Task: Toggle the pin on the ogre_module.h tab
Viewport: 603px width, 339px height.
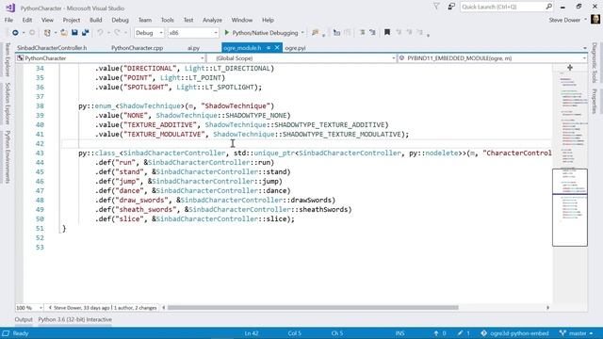Action: point(268,48)
